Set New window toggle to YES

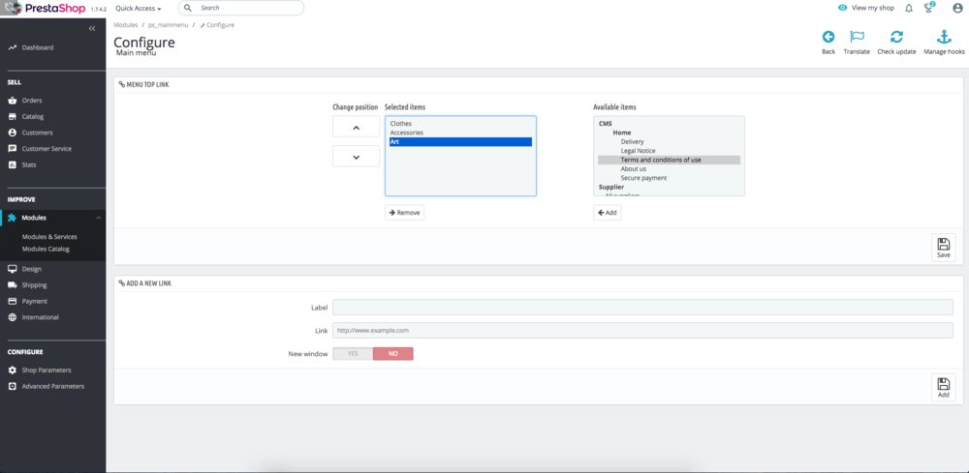click(x=353, y=354)
